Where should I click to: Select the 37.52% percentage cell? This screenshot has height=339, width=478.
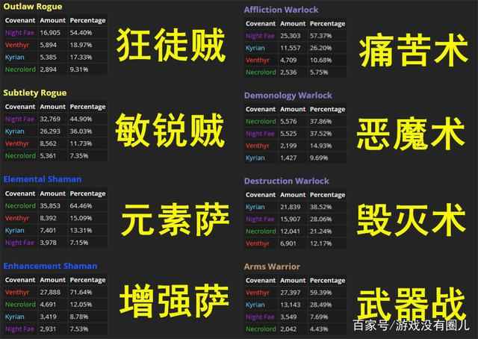pos(320,134)
